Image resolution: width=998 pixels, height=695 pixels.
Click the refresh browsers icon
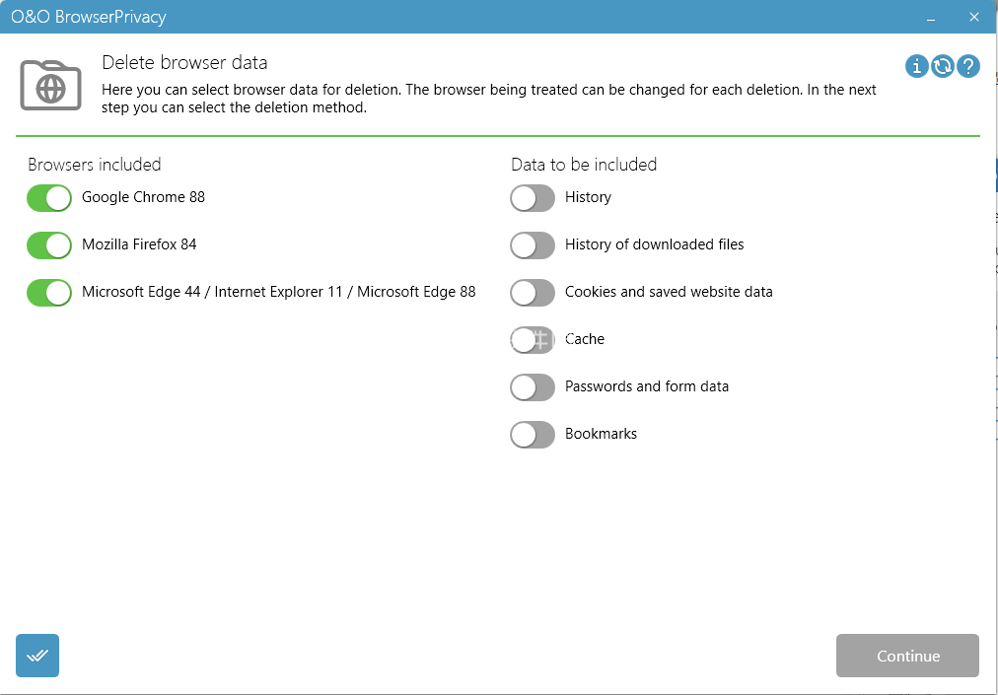click(x=943, y=65)
